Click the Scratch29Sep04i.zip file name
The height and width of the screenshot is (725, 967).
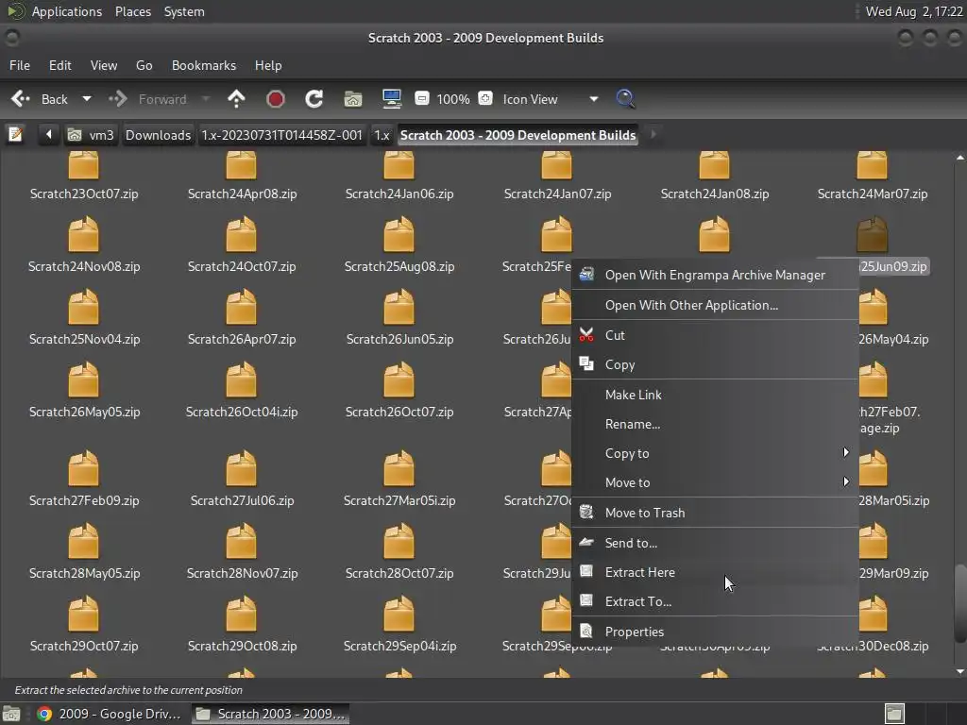[x=399, y=646]
